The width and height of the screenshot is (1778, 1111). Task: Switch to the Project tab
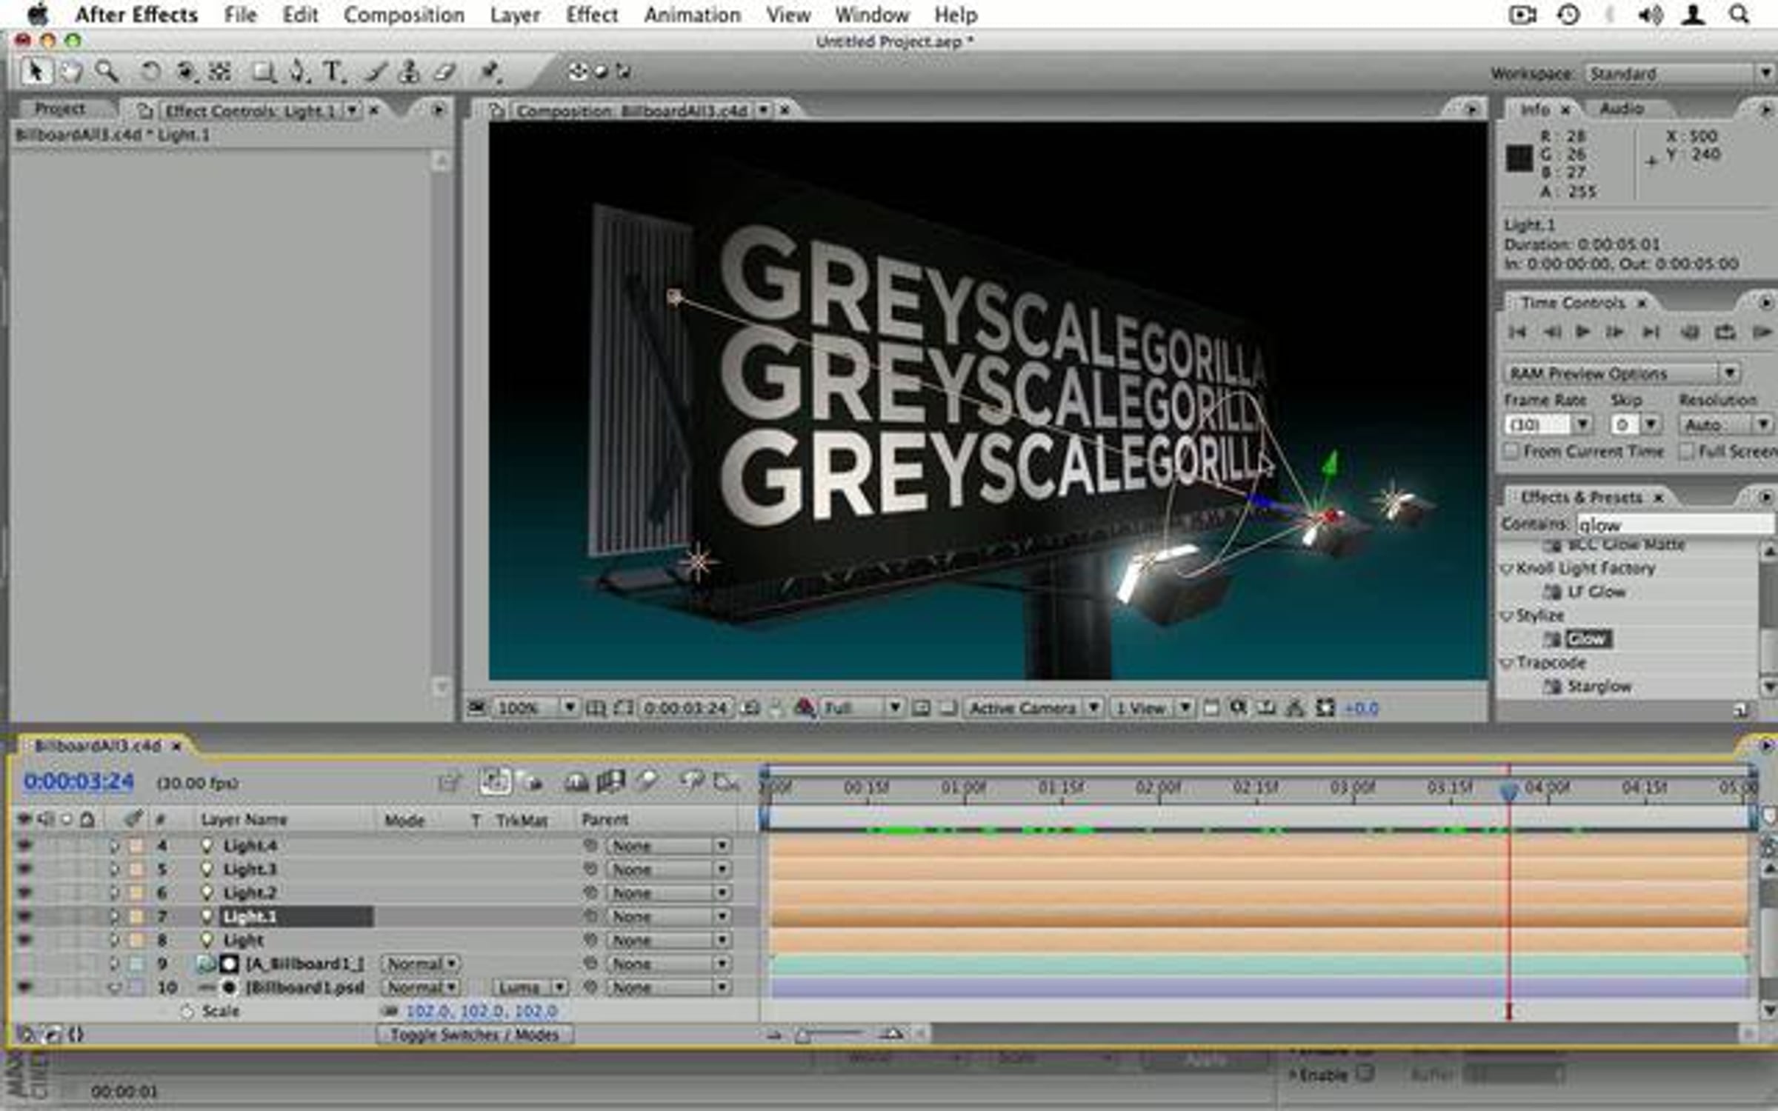(x=60, y=109)
